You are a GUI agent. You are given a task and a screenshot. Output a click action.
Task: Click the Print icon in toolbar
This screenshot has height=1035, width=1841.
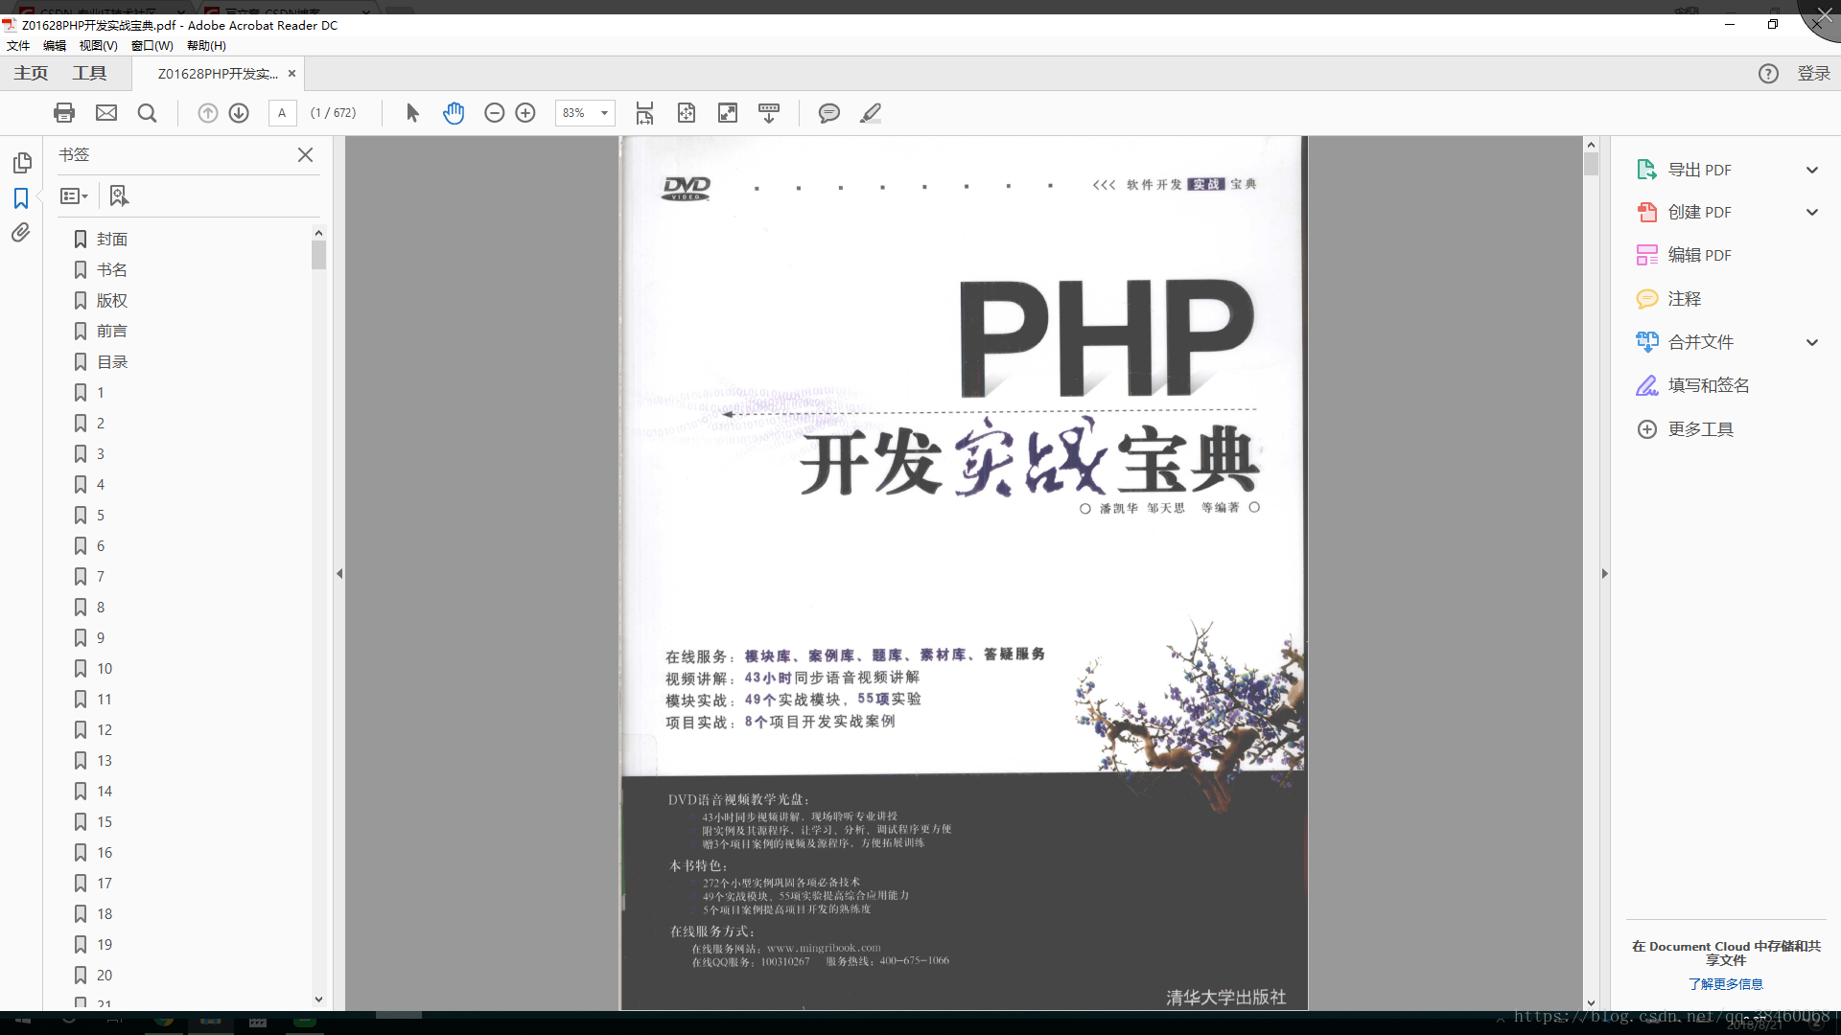pyautogui.click(x=64, y=113)
